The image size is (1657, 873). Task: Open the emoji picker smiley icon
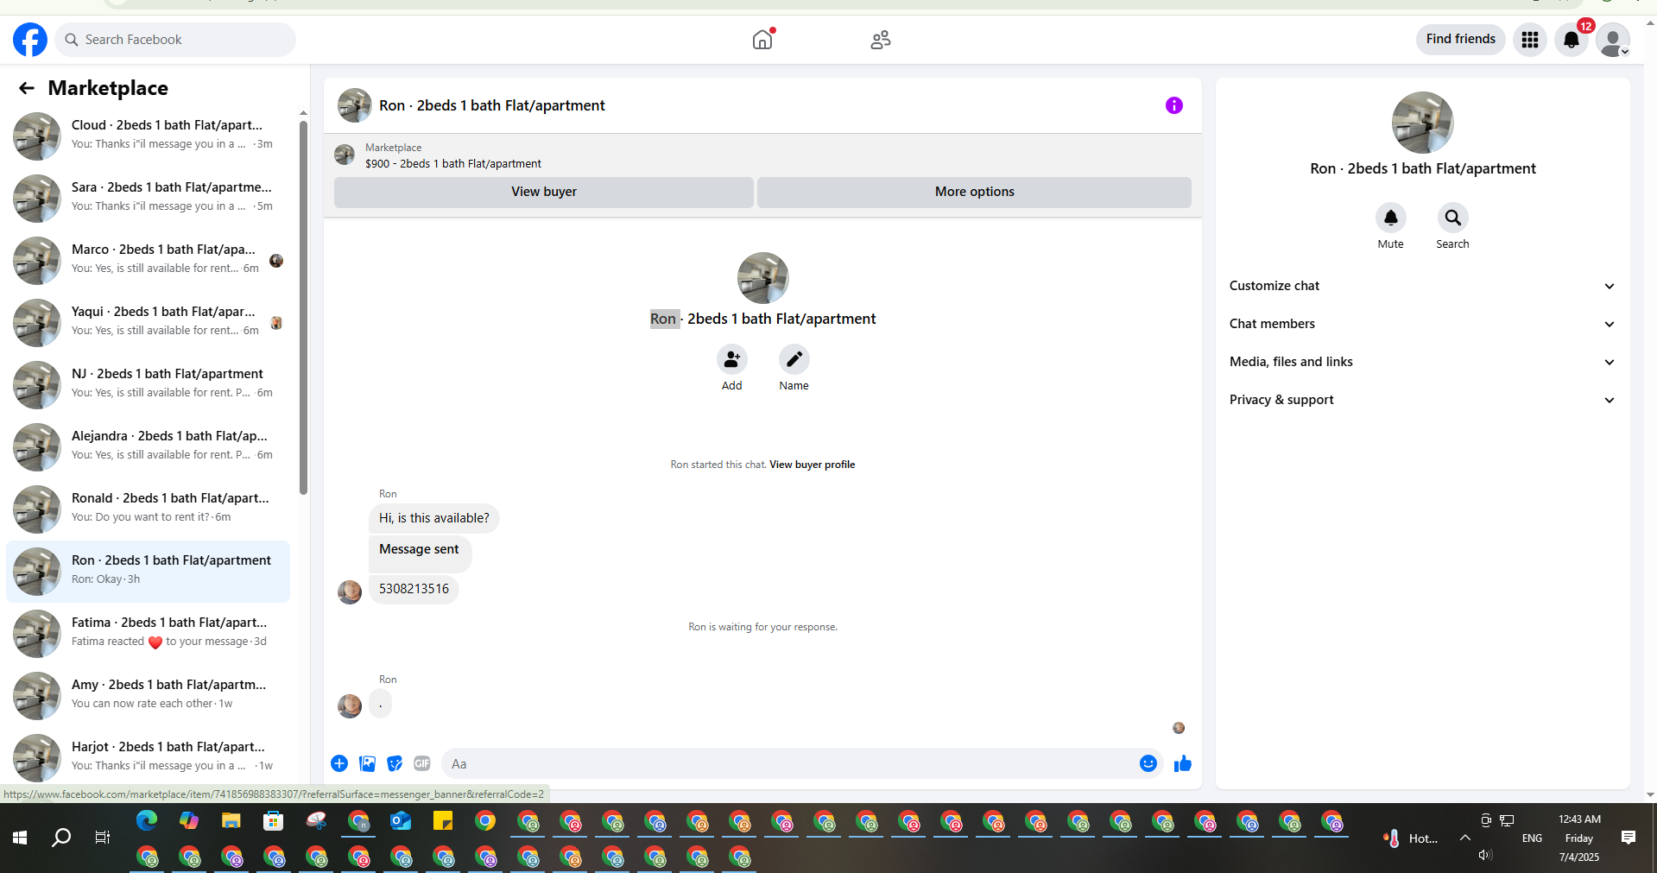click(x=1148, y=763)
